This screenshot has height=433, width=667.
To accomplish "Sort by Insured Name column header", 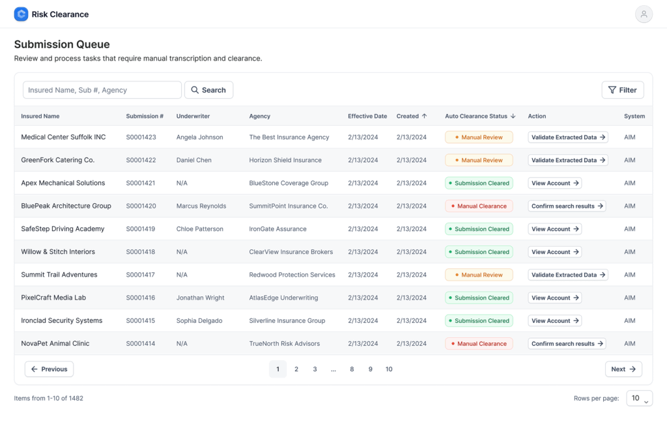I will tap(40, 116).
